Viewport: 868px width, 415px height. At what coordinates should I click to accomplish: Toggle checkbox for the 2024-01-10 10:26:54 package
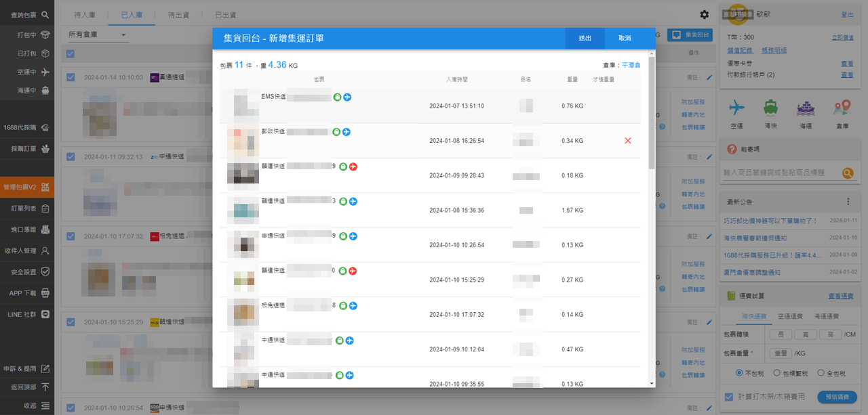pyautogui.click(x=71, y=408)
